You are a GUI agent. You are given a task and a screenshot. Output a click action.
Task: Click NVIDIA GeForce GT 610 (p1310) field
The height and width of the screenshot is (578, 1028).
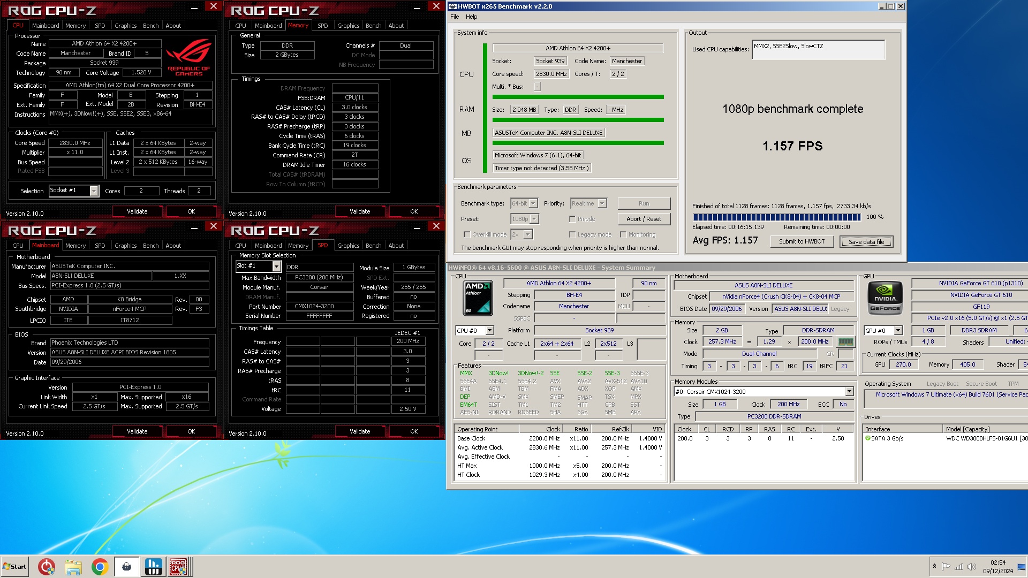coord(970,283)
